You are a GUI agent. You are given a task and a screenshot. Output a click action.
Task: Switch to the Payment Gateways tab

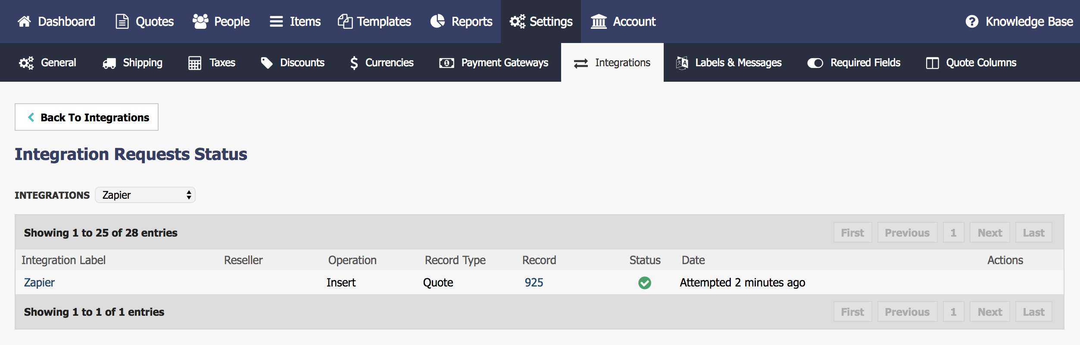coord(494,63)
